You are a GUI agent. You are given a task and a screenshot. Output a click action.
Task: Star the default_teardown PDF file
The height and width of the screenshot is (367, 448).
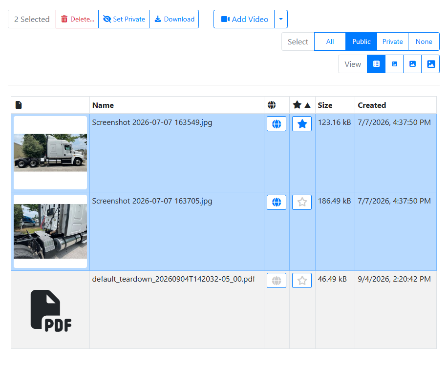(x=302, y=280)
